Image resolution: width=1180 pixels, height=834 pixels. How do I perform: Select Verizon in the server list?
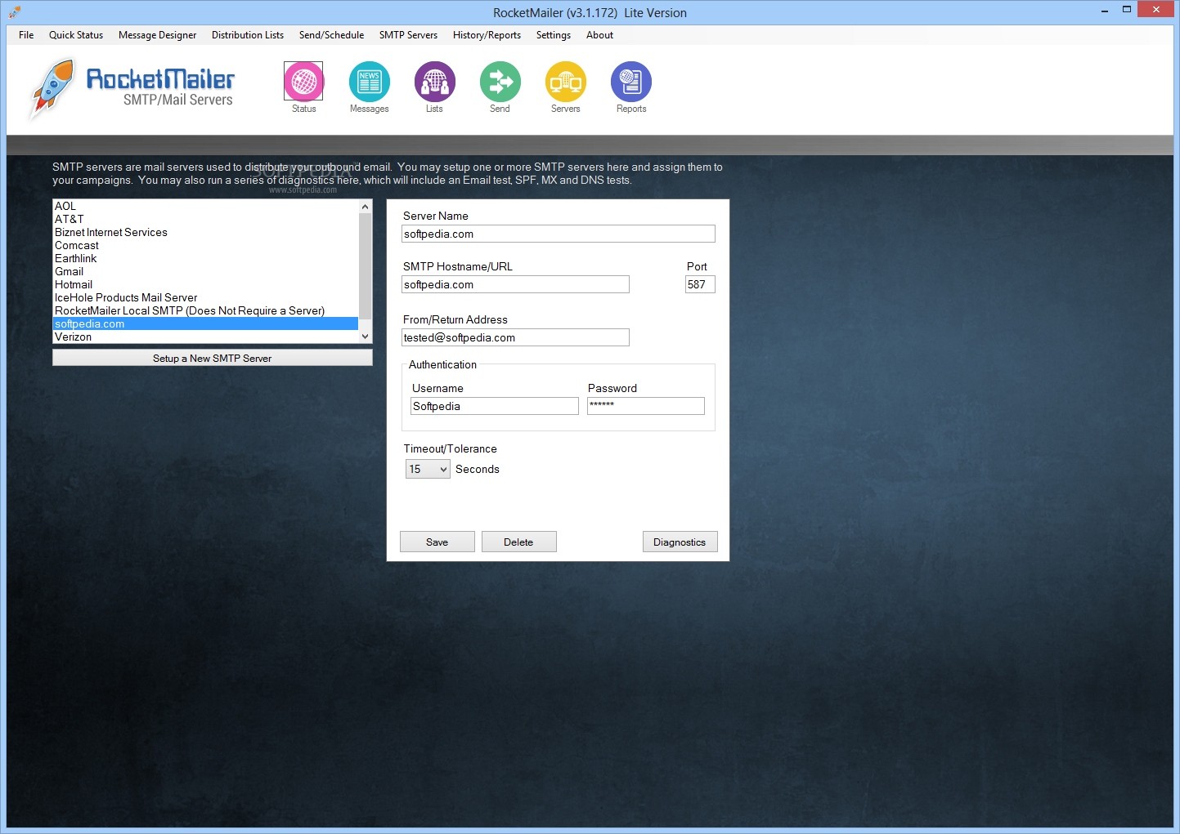[205, 337]
